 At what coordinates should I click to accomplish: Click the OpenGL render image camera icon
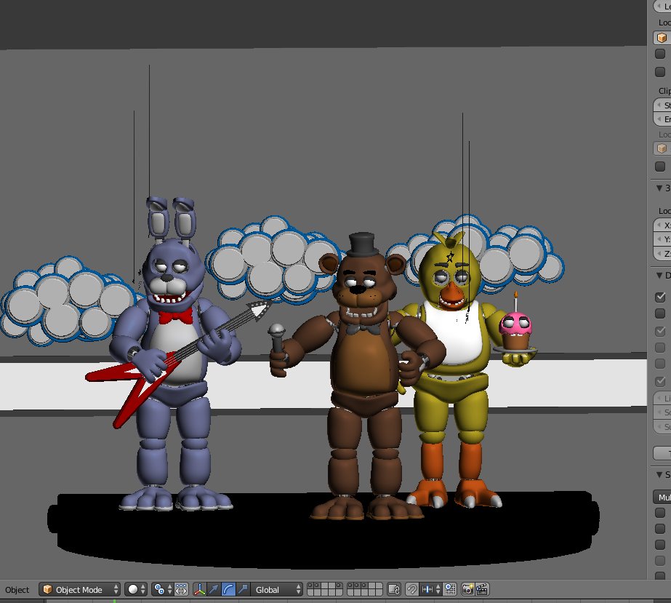[x=467, y=590]
